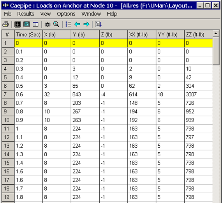Open the File menu
The height and width of the screenshot is (203, 222).
click(8, 14)
